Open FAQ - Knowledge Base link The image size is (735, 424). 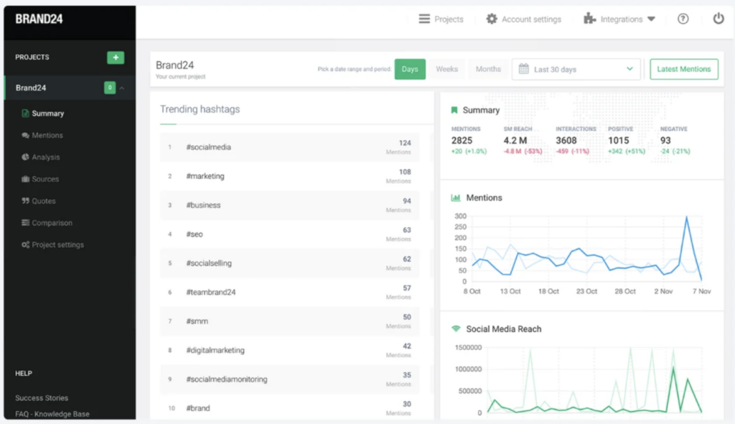coord(52,414)
